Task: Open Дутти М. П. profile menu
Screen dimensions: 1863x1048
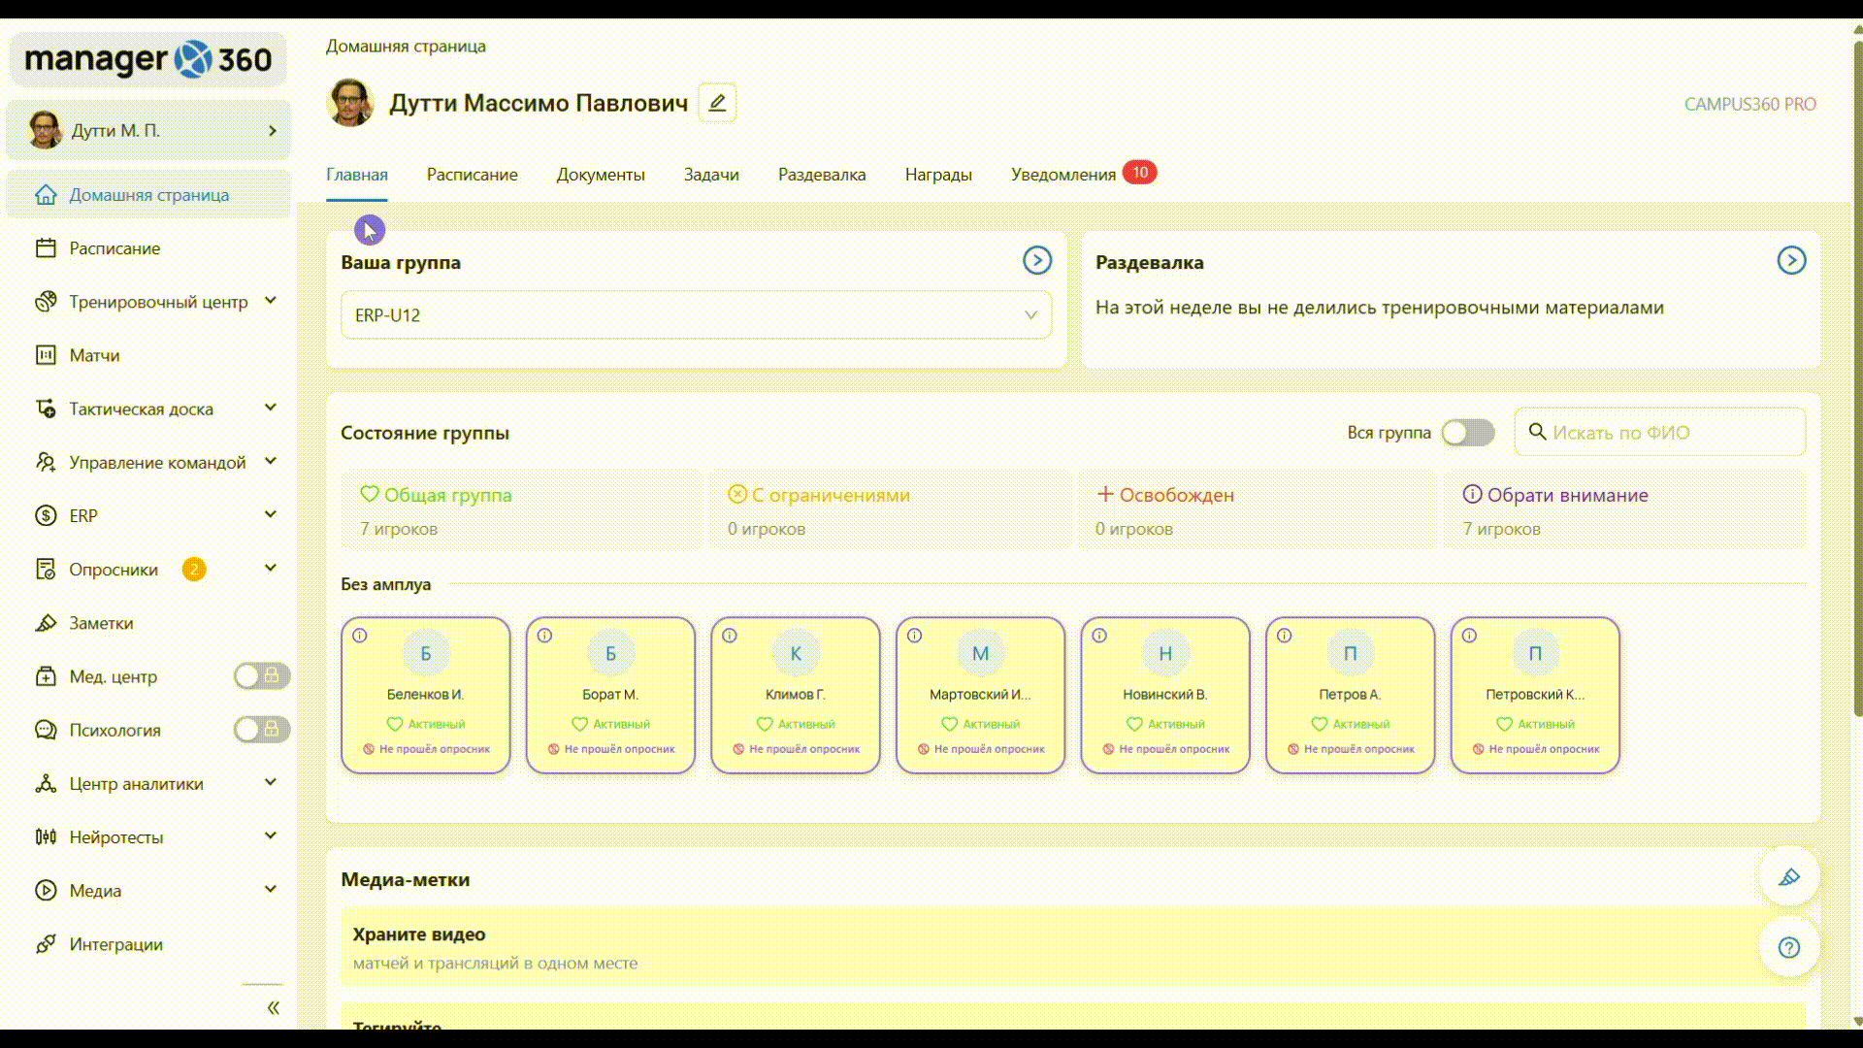Action: click(148, 130)
